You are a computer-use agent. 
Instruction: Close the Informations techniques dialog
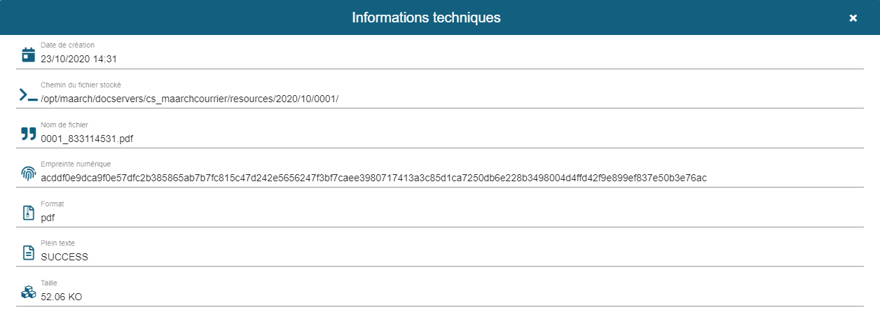853,17
